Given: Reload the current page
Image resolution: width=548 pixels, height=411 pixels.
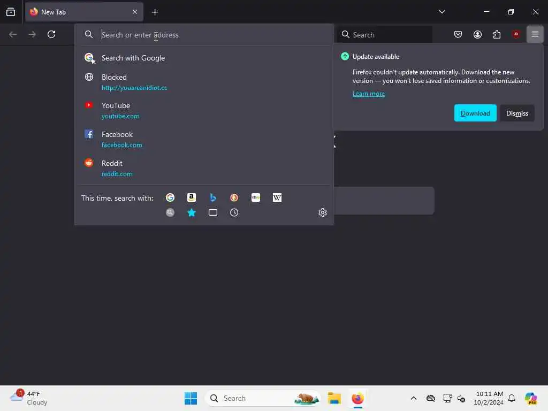Looking at the screenshot, I should [51, 34].
